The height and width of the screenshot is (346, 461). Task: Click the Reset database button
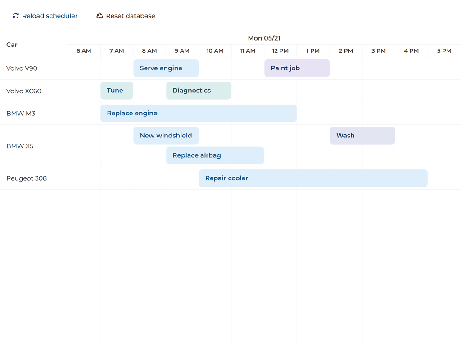point(126,15)
